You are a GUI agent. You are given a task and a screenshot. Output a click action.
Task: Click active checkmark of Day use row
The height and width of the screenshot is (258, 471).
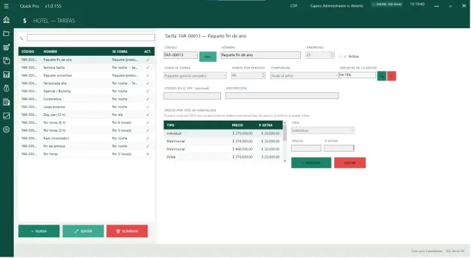pos(147,115)
